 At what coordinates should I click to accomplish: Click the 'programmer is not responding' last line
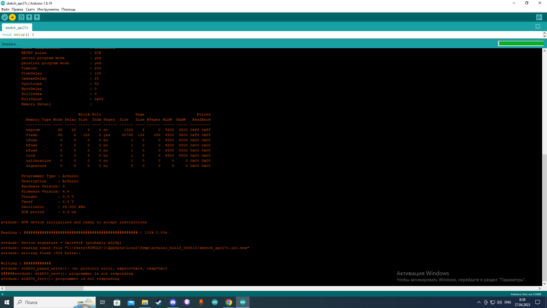[x=60, y=279]
